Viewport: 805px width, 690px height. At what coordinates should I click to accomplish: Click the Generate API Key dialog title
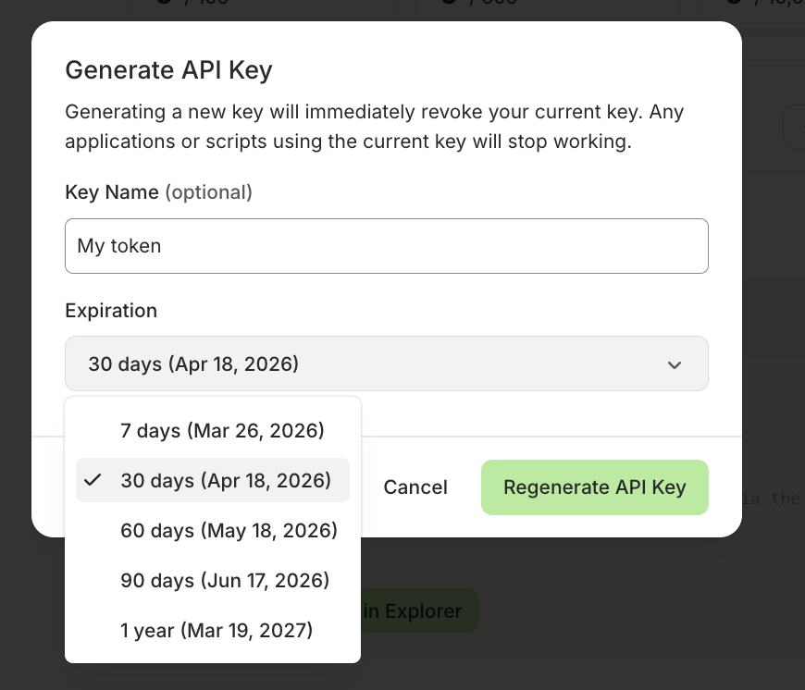(168, 70)
